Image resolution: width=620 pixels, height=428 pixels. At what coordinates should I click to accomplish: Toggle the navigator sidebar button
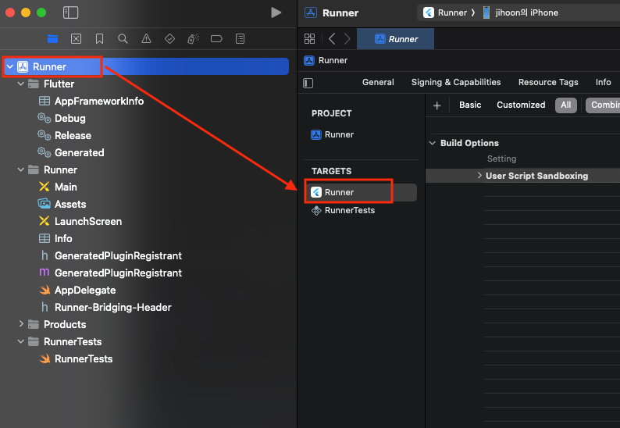(x=71, y=12)
